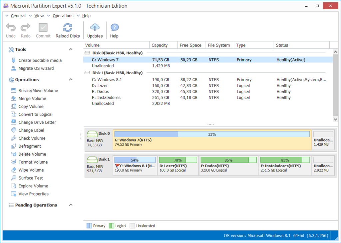Click the Convert to Logical icon

14,114
